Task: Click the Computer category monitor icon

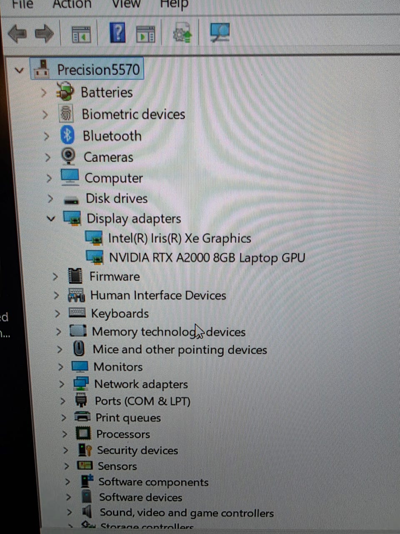Action: click(70, 177)
